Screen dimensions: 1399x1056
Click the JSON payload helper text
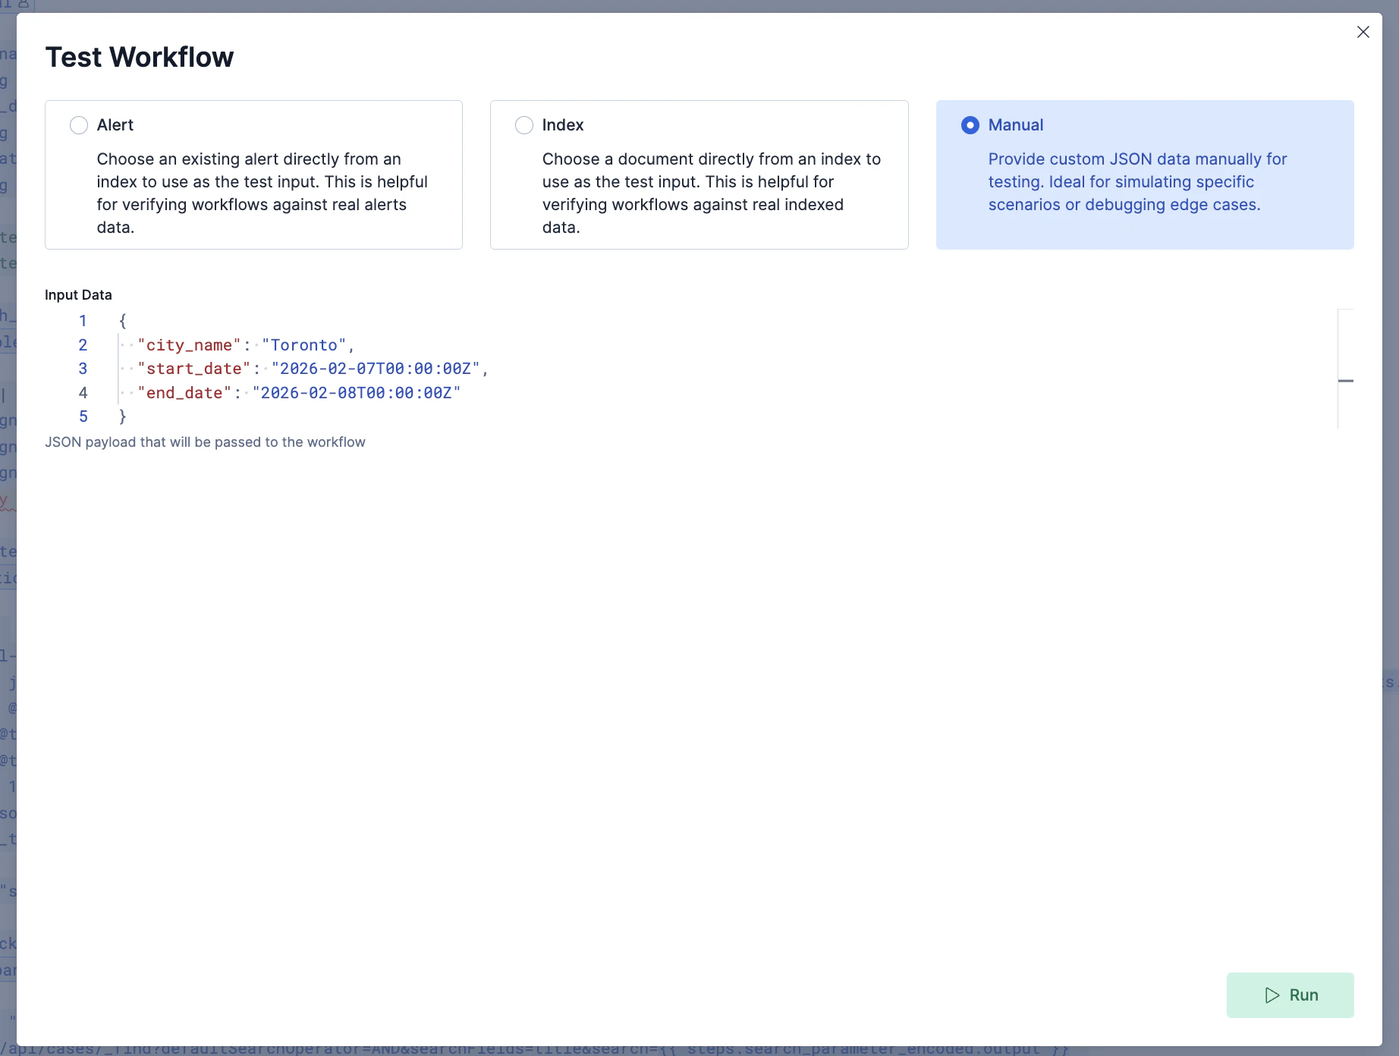coord(205,442)
